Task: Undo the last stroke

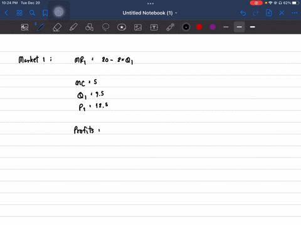Action: 243,13
